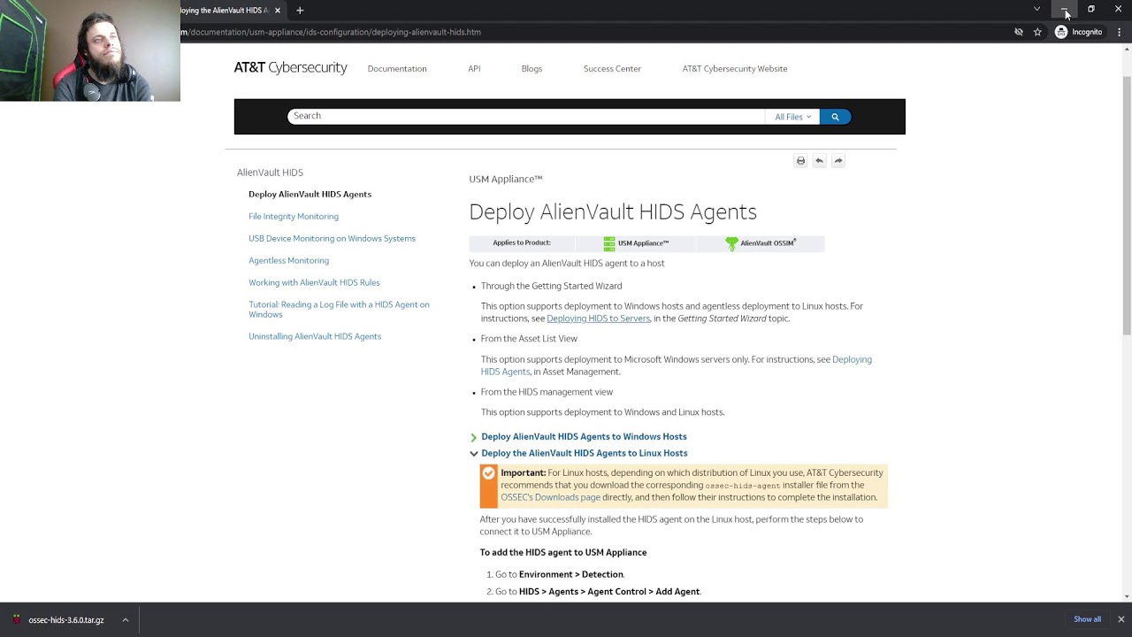Open Uninstalling AlienVault HIDS Agents link
The image size is (1132, 637).
click(x=315, y=336)
